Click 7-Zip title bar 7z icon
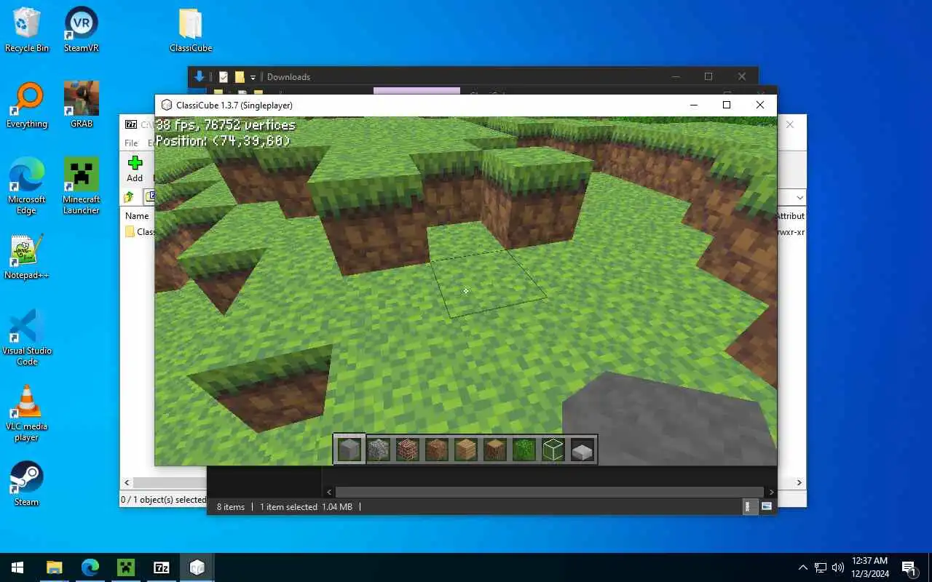The image size is (932, 582). [x=131, y=124]
